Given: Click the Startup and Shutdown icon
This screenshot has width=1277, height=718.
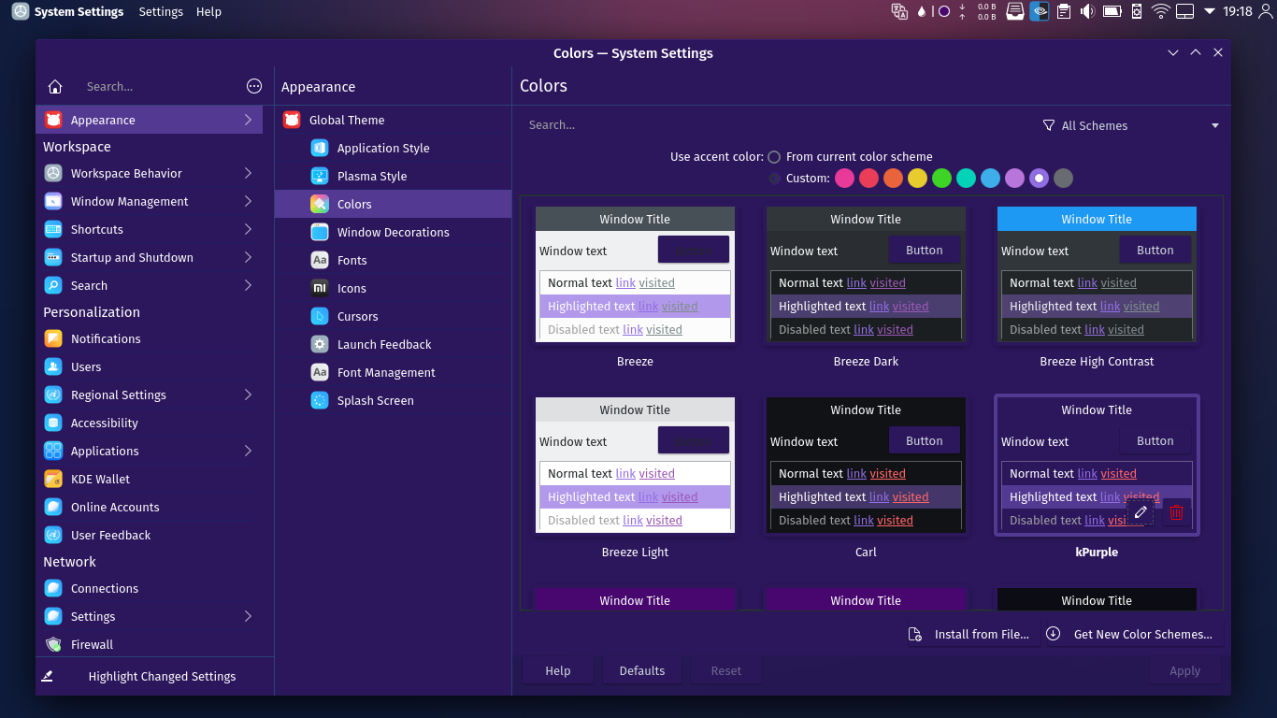Looking at the screenshot, I should click(53, 257).
